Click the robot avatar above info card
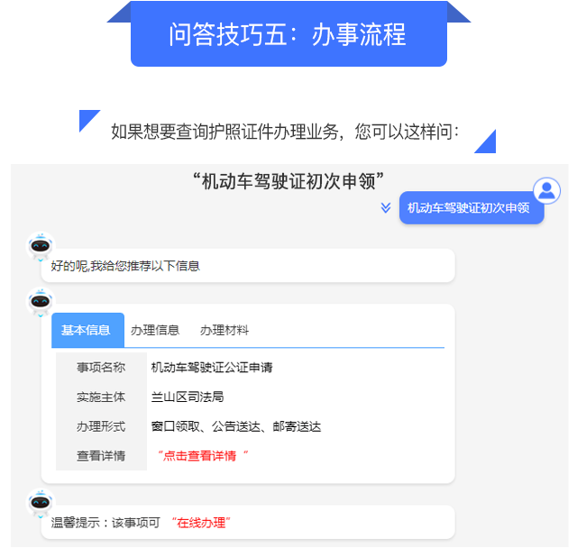The image size is (577, 548). click(x=41, y=302)
